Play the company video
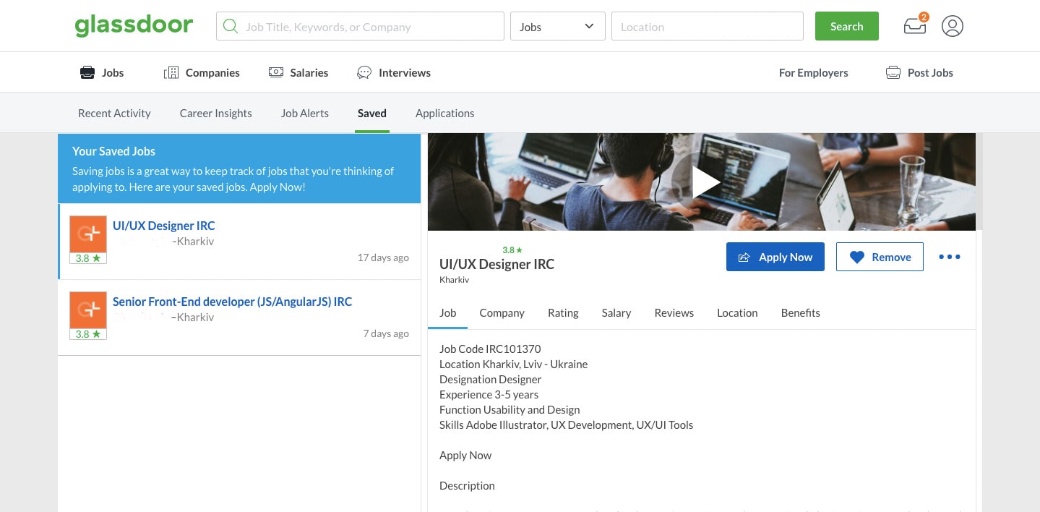Viewport: 1040px width, 512px height. 706,182
